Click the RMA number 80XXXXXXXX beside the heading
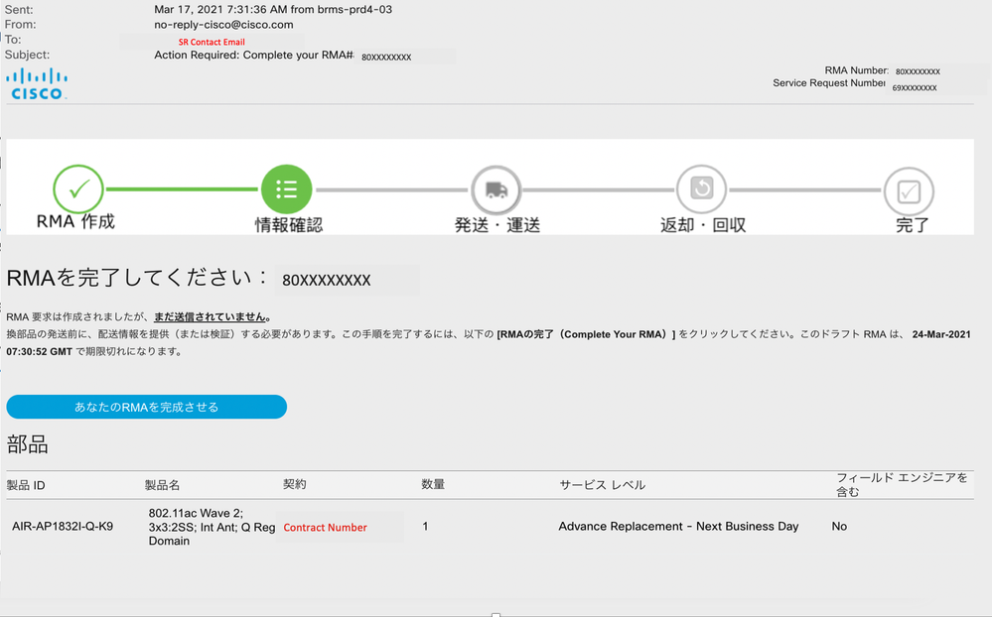Screen dimensions: 992x617 [327, 280]
